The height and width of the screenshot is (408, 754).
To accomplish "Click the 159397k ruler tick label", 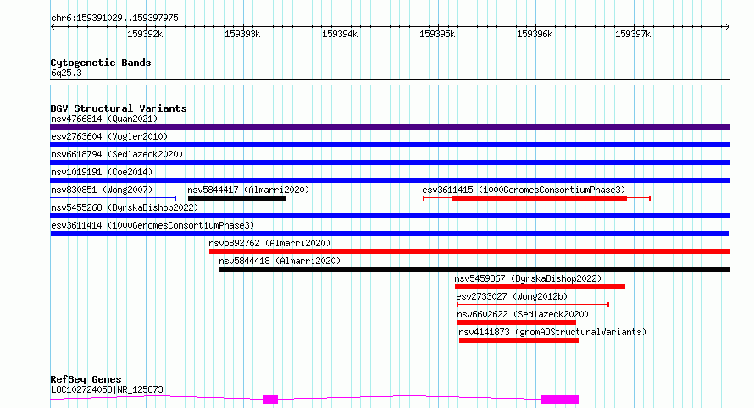I will pyautogui.click(x=633, y=34).
